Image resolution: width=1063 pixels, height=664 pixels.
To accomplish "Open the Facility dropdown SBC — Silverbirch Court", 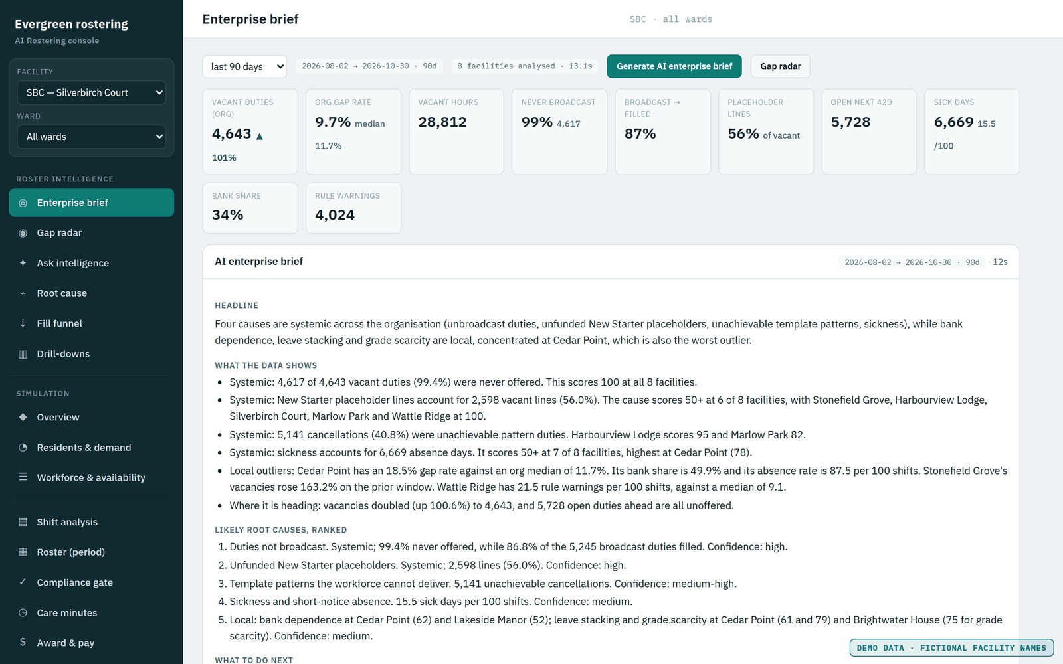I will (x=92, y=92).
